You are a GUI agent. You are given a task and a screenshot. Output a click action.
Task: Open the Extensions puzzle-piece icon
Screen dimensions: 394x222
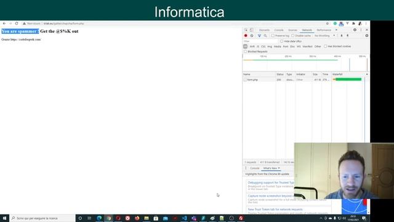pyautogui.click(x=353, y=23)
